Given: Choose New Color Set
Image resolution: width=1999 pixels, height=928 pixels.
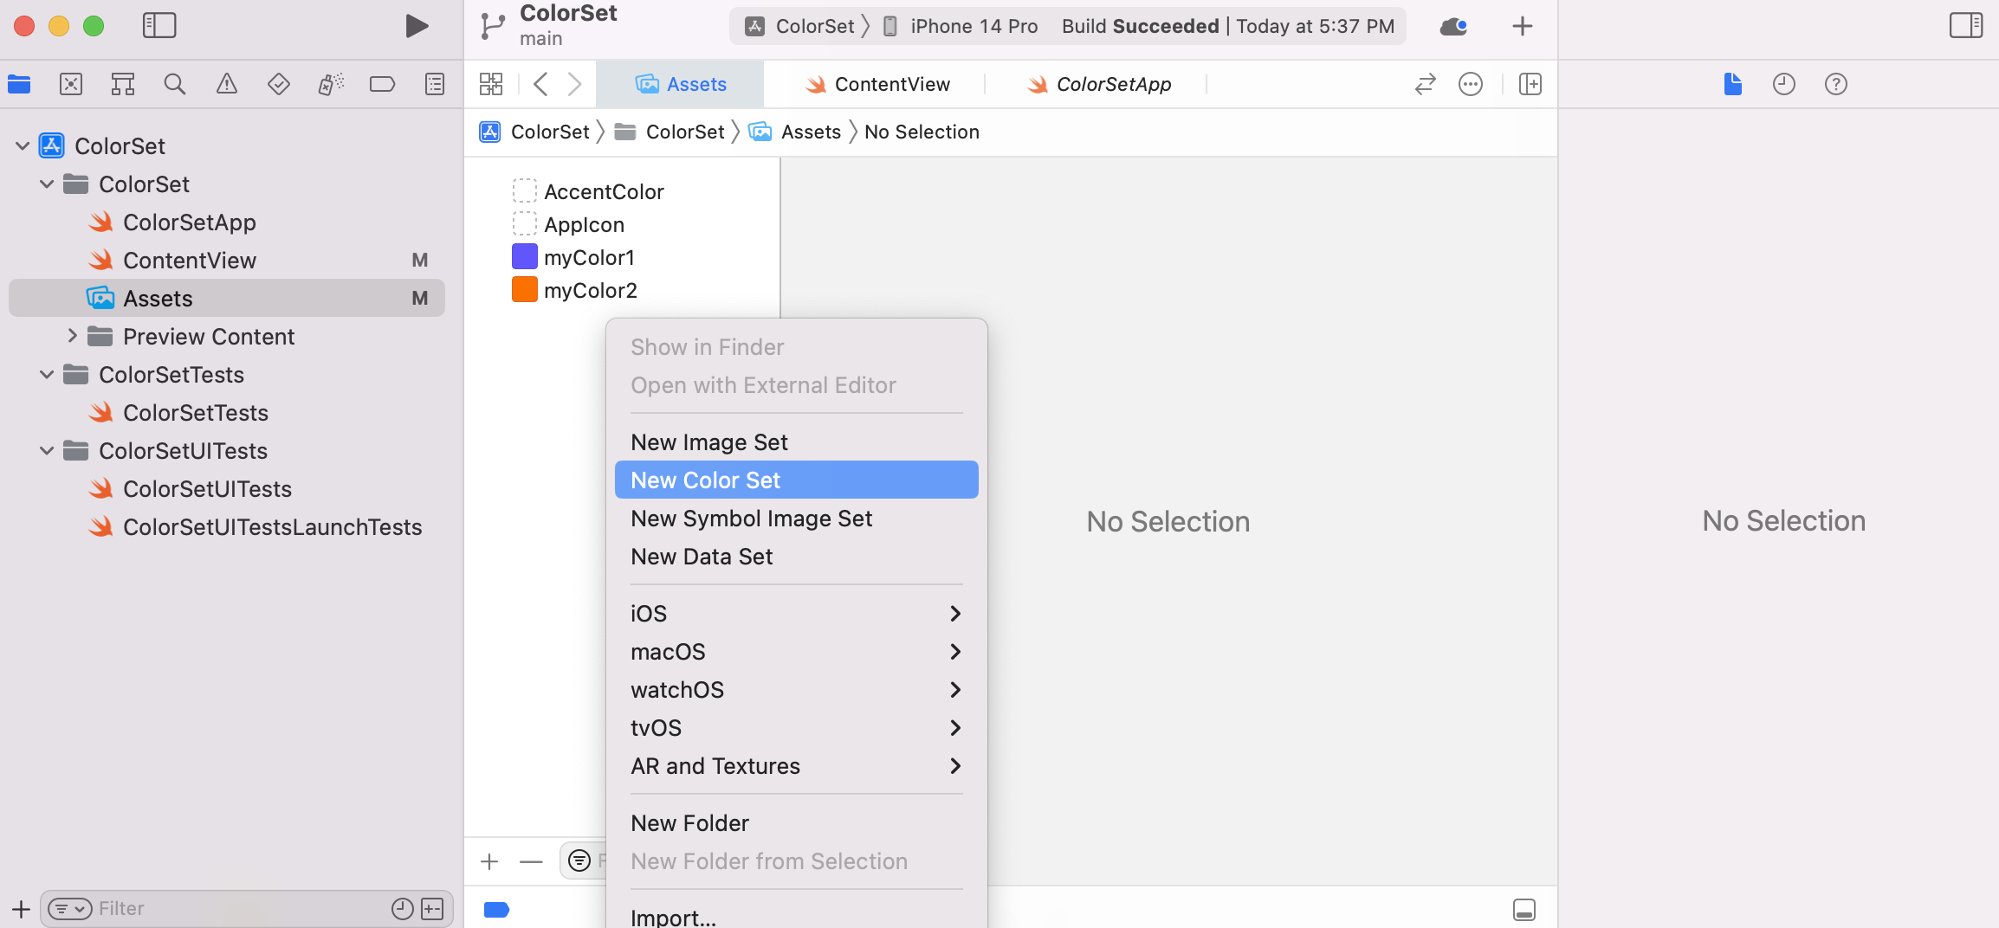Looking at the screenshot, I should (x=796, y=480).
